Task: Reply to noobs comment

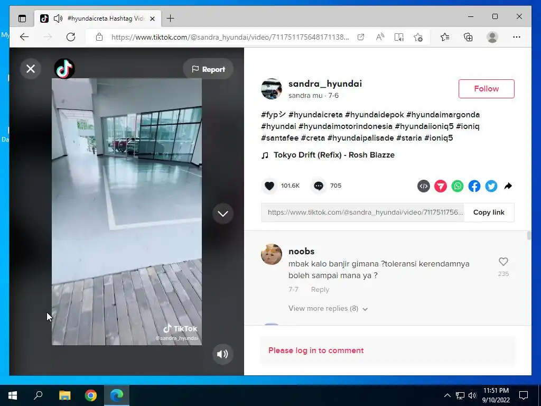Action: pyautogui.click(x=320, y=290)
